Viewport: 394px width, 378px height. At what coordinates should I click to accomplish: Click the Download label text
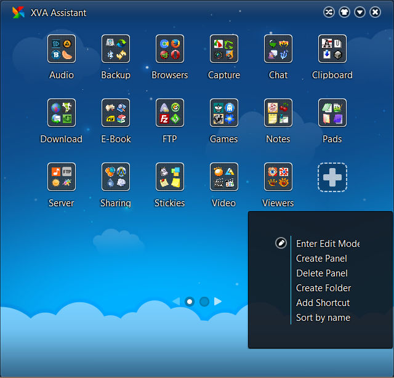coord(62,139)
